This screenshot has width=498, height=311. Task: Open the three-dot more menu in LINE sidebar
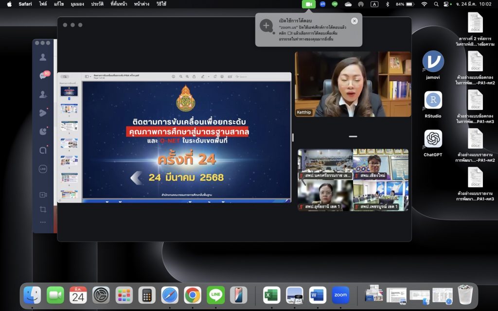pyautogui.click(x=43, y=222)
